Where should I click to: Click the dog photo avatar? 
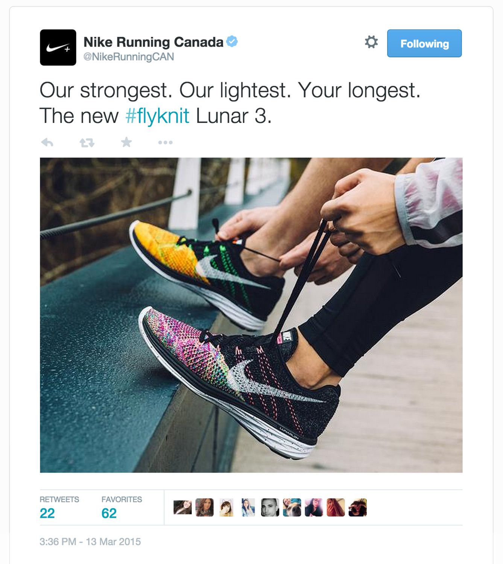click(x=292, y=507)
